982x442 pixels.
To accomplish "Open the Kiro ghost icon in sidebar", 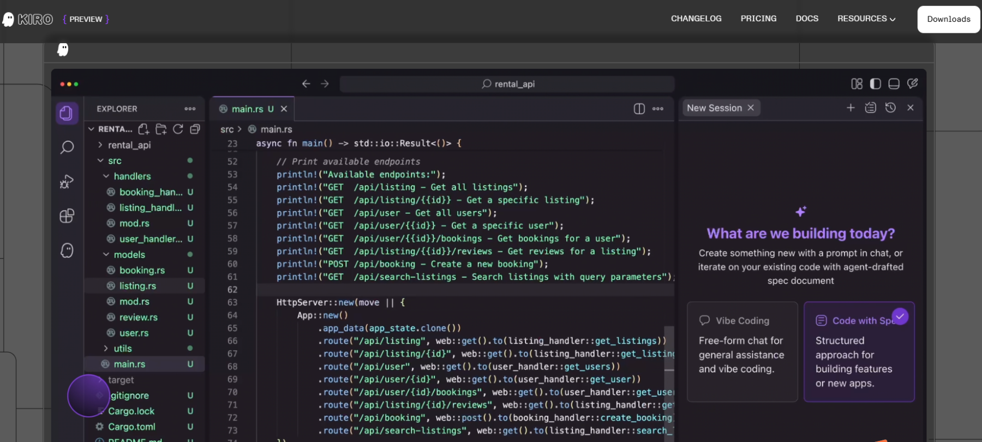I will click(x=67, y=250).
